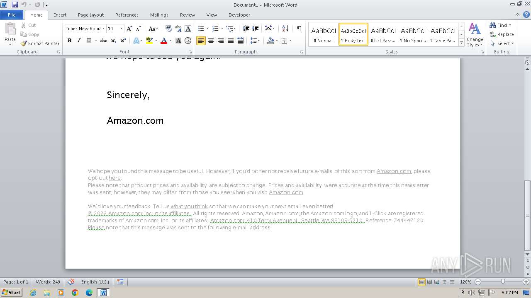
Task: Click the Phonetic Guide icon
Action: (178, 29)
